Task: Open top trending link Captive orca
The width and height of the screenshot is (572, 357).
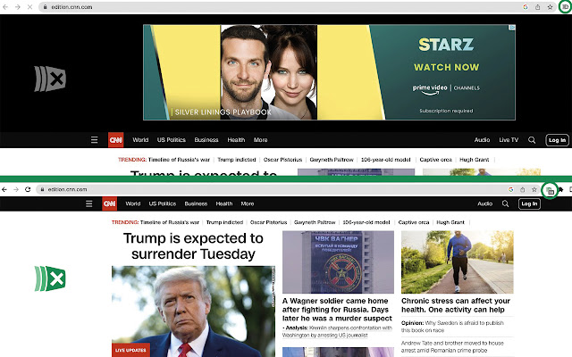Action: click(x=435, y=160)
